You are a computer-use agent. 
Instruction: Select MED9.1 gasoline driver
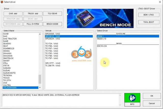pos(128,36)
